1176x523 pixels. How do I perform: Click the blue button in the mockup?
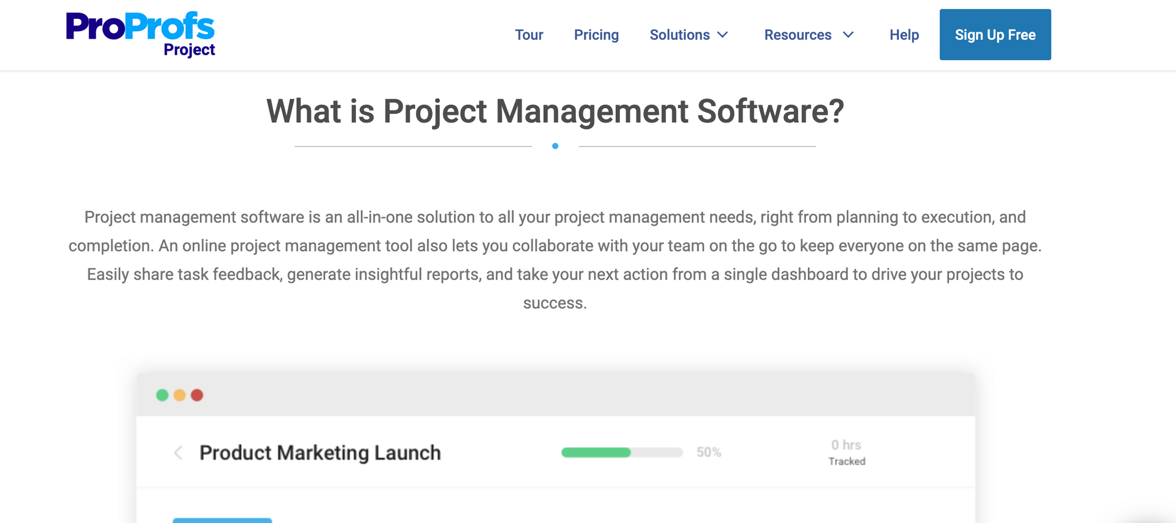click(x=222, y=521)
